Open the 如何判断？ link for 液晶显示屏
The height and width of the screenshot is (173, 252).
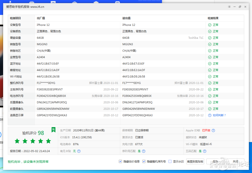tap(219, 115)
